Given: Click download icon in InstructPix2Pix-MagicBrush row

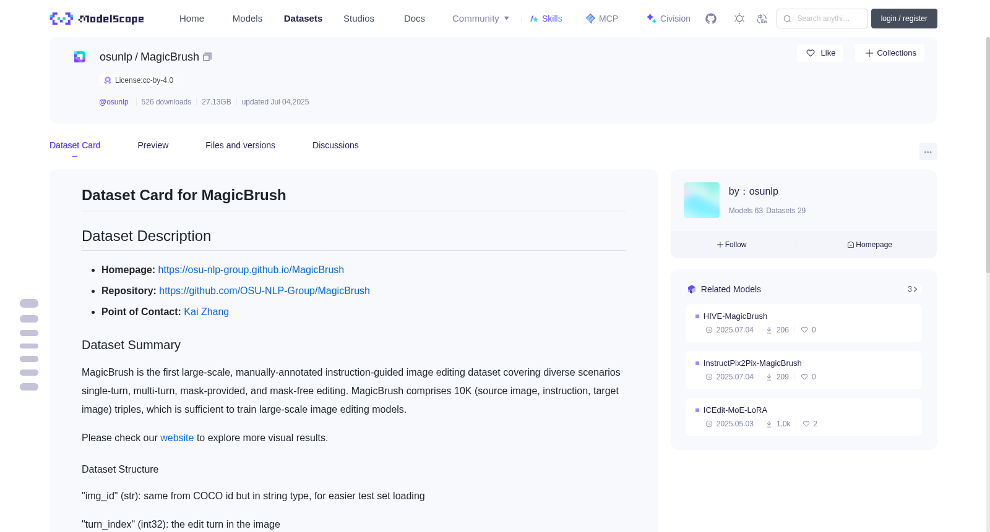Looking at the screenshot, I should click(x=769, y=377).
